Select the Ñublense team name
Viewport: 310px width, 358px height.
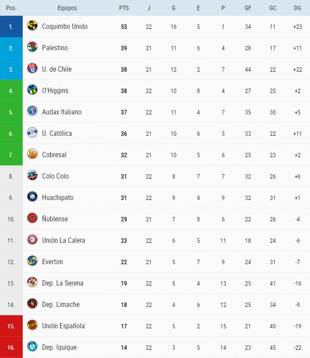[x=55, y=219]
